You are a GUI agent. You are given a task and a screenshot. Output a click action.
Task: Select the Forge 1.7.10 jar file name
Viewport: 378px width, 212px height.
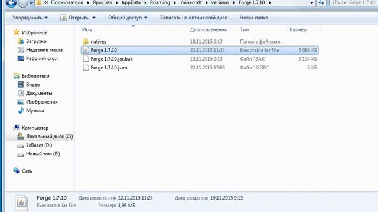104,50
